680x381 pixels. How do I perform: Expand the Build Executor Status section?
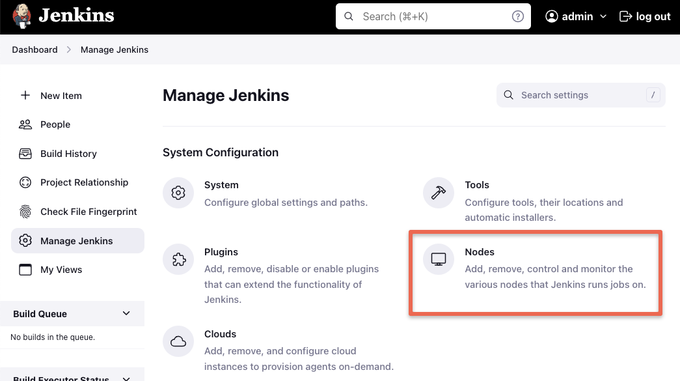click(x=127, y=376)
